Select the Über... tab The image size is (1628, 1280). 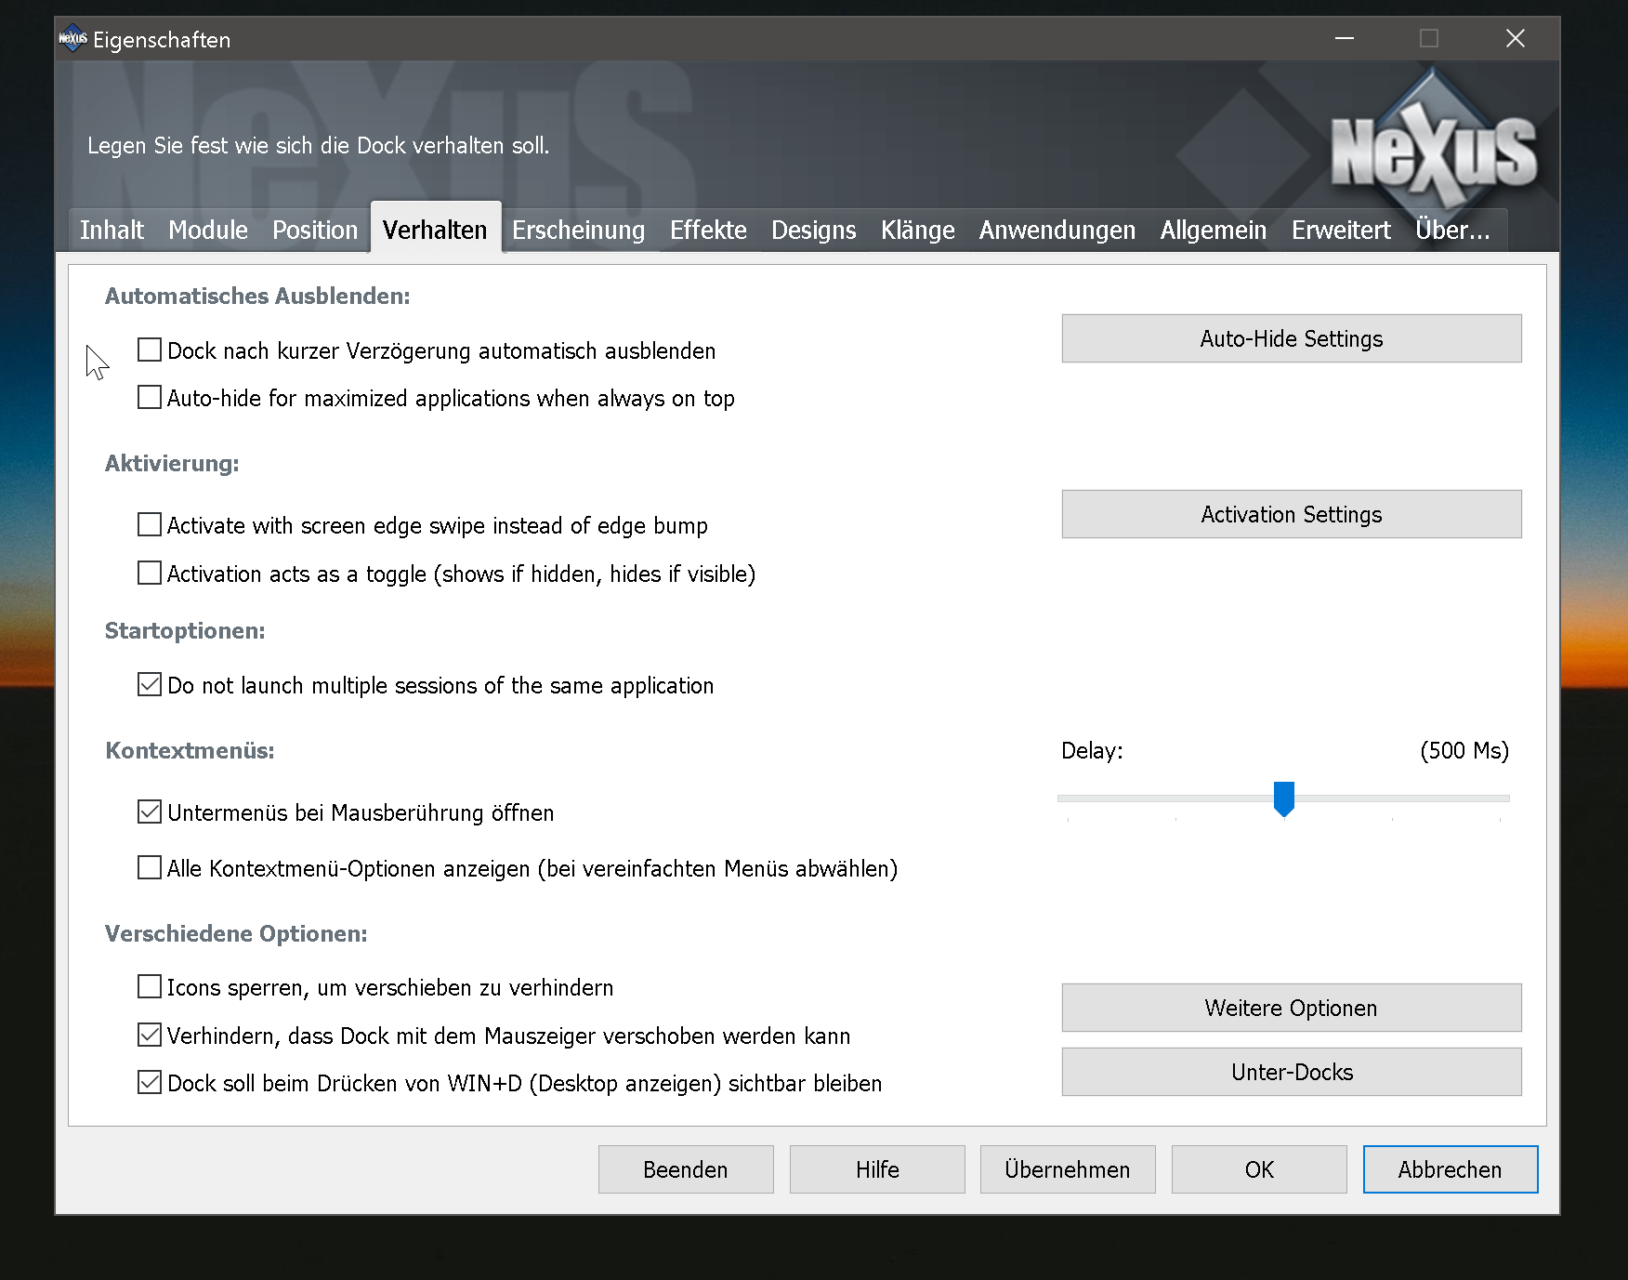(1451, 230)
